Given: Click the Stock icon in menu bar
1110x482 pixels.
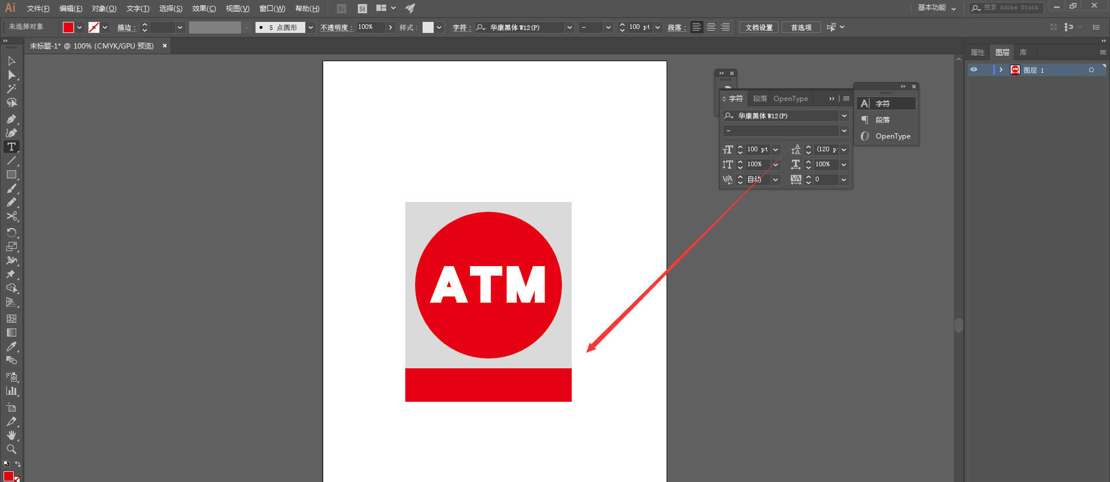Looking at the screenshot, I should 362,9.
